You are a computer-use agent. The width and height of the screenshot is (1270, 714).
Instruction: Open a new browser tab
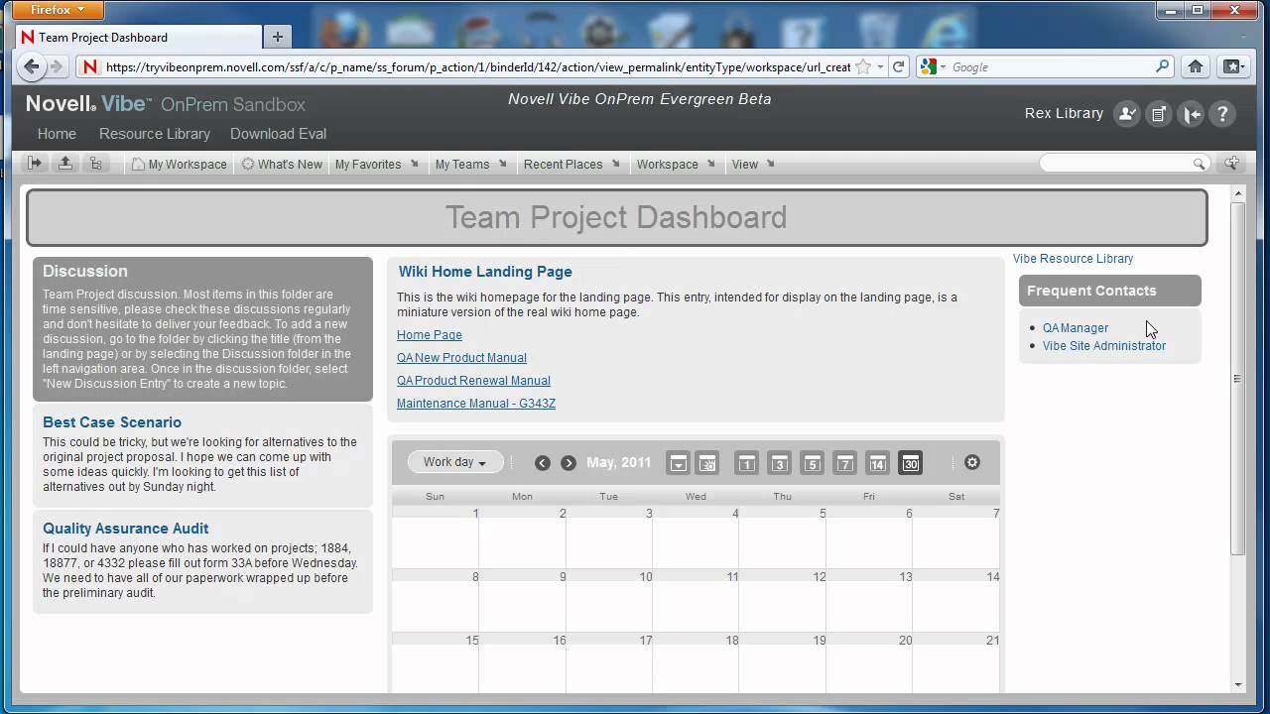(278, 37)
